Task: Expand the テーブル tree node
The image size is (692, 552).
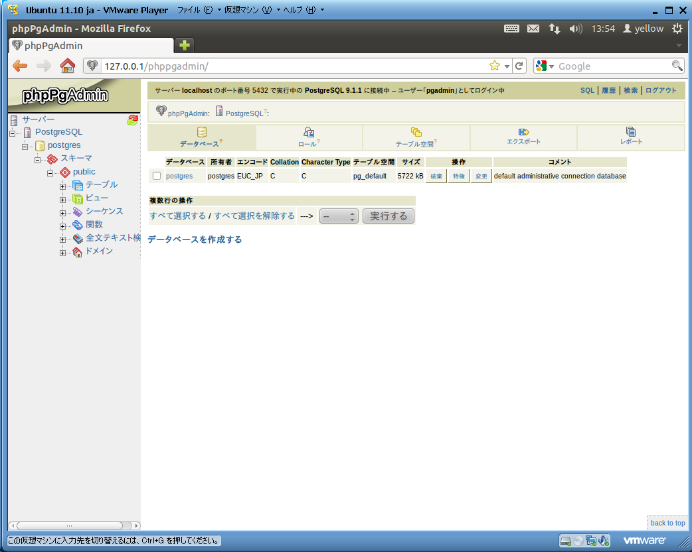Action: tap(62, 186)
